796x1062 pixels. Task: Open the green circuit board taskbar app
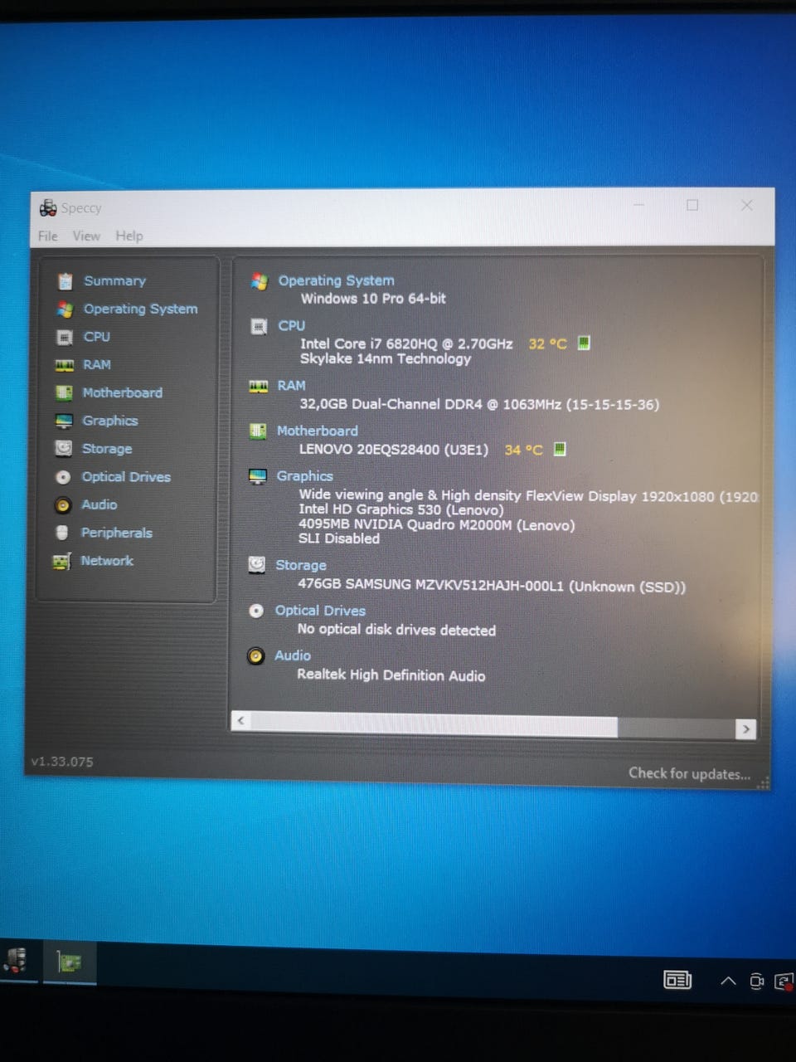click(x=69, y=962)
